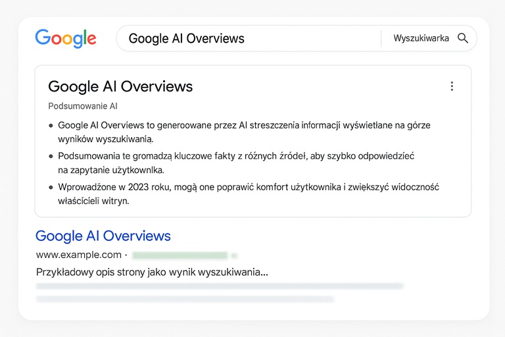Click the green blurred bar beside the URL
The height and width of the screenshot is (337, 505).
(180, 255)
